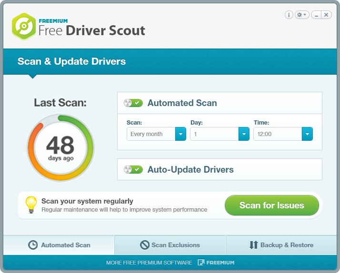Switch to the Scan Exclusions tab
Viewport: 340px width, 273px height.
170,245
